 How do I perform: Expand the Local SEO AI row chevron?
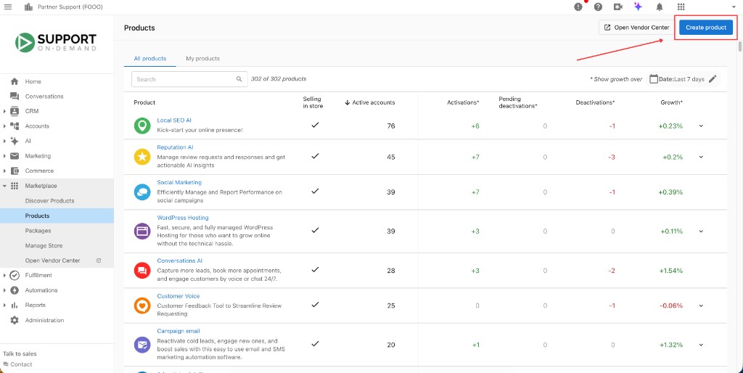point(702,126)
